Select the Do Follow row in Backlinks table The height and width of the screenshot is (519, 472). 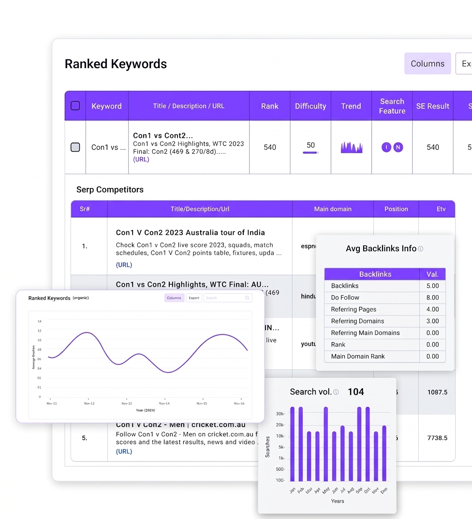[x=385, y=298]
